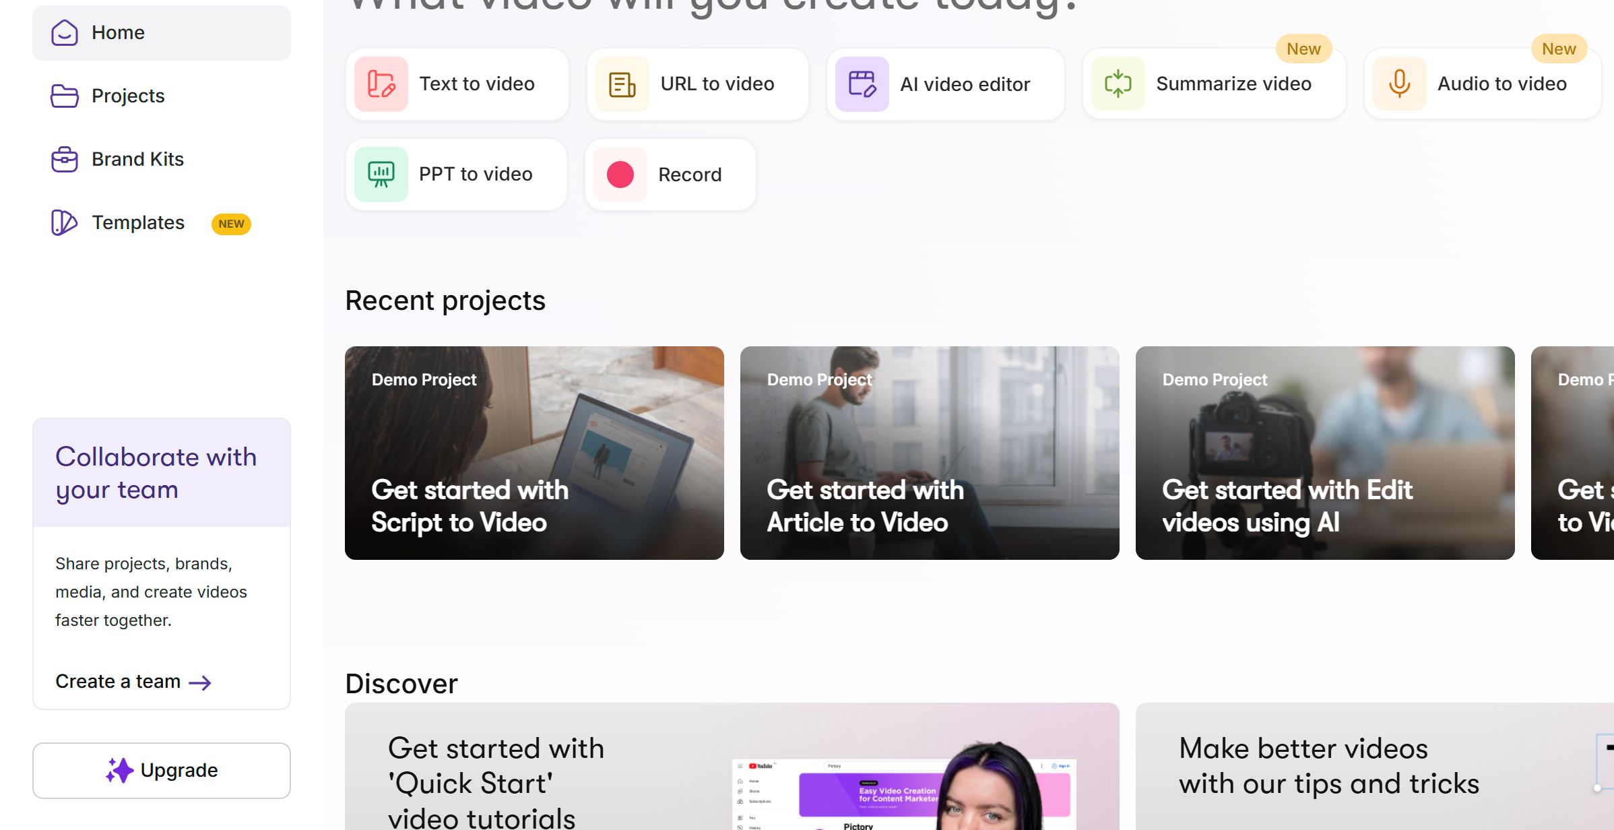Open the tips and tricks Discover card

click(x=1374, y=768)
